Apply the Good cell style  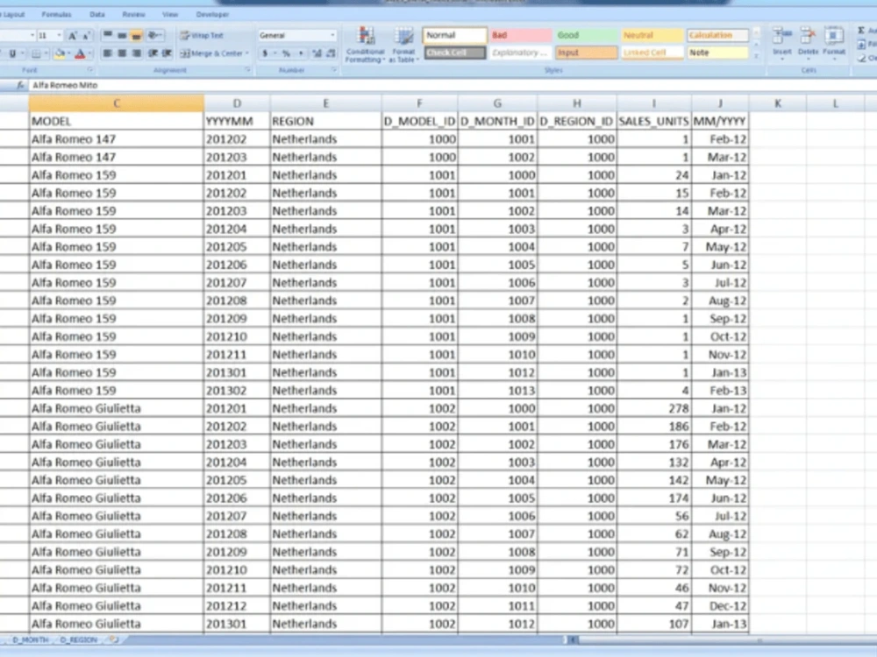coord(586,35)
